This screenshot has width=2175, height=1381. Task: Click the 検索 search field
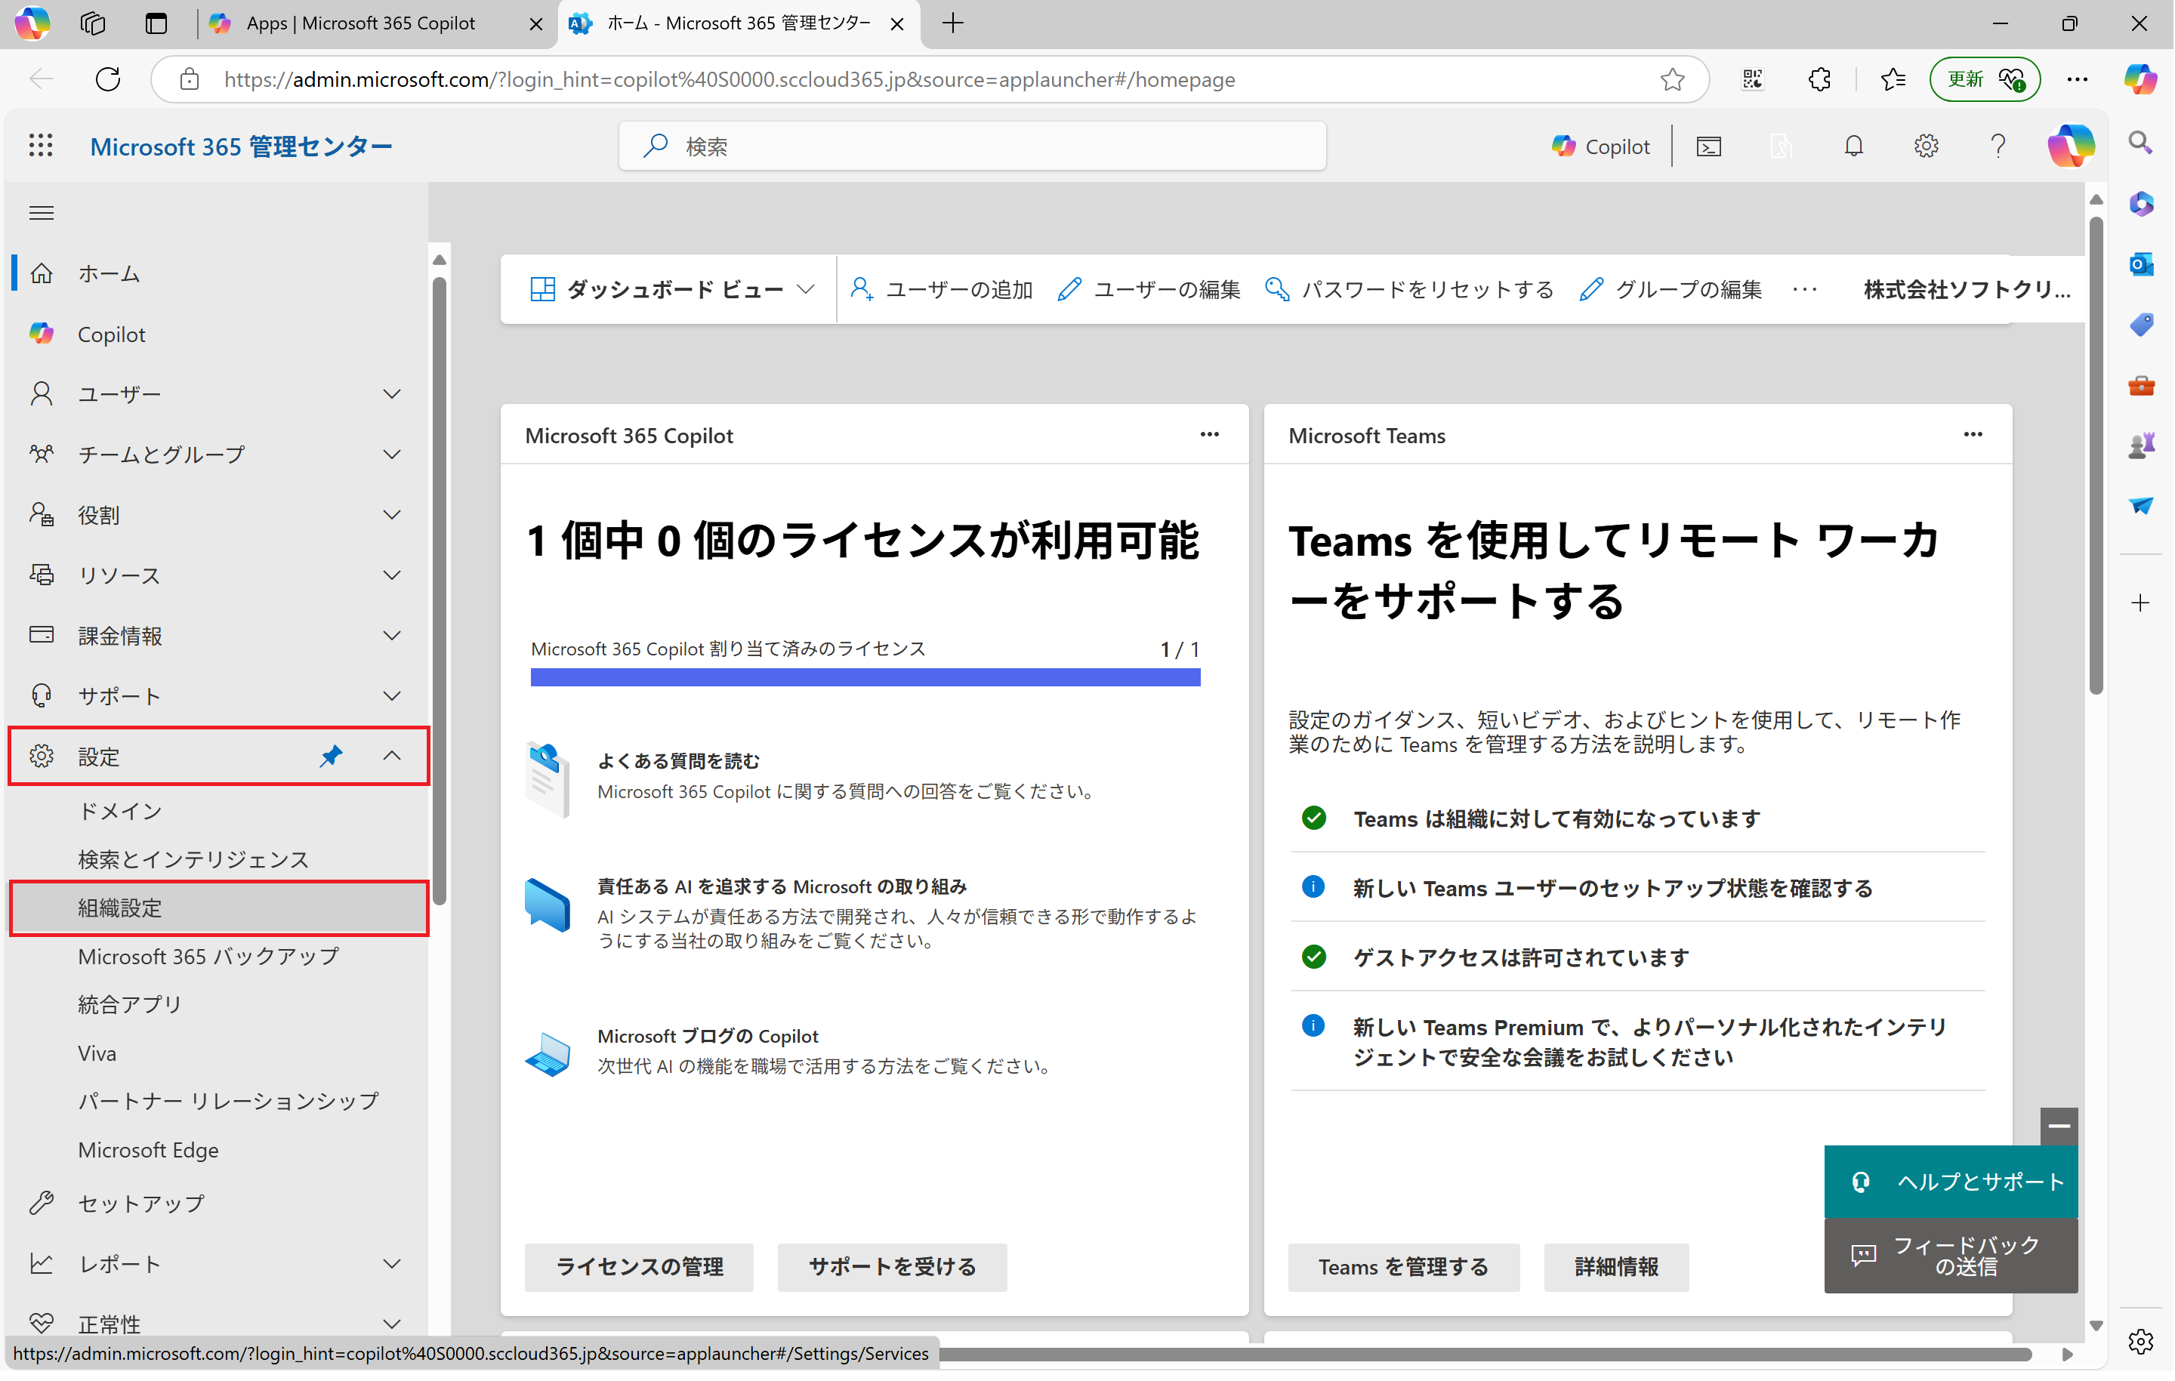pyautogui.click(x=973, y=146)
